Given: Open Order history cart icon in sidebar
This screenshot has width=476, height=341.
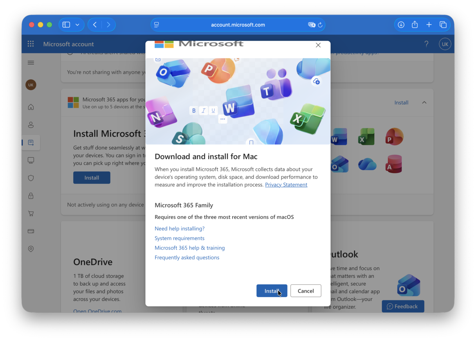Looking at the screenshot, I should point(31,214).
